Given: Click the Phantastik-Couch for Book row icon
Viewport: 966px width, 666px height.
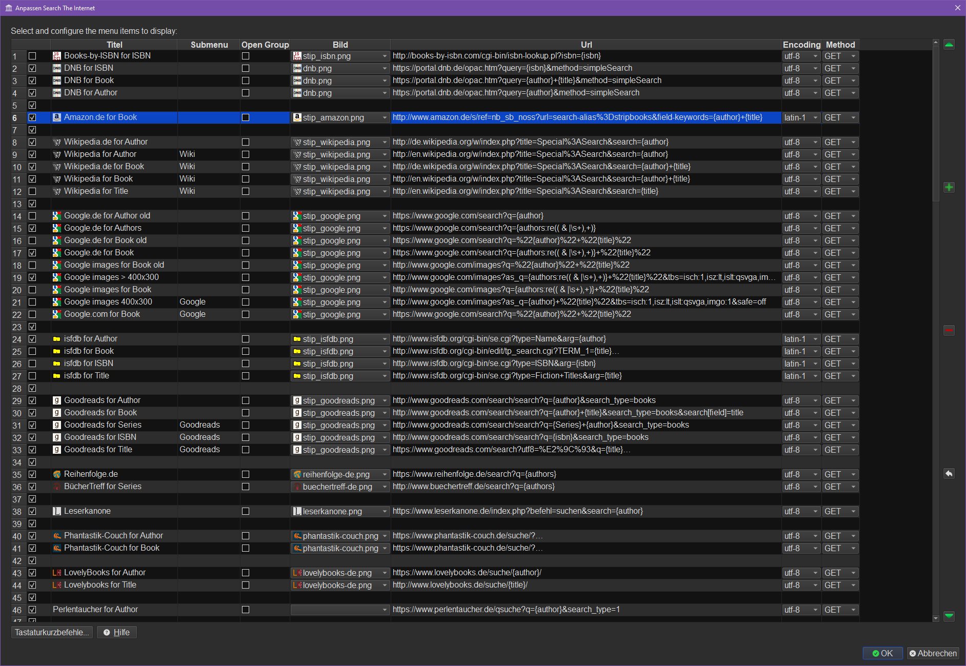Looking at the screenshot, I should pos(57,548).
